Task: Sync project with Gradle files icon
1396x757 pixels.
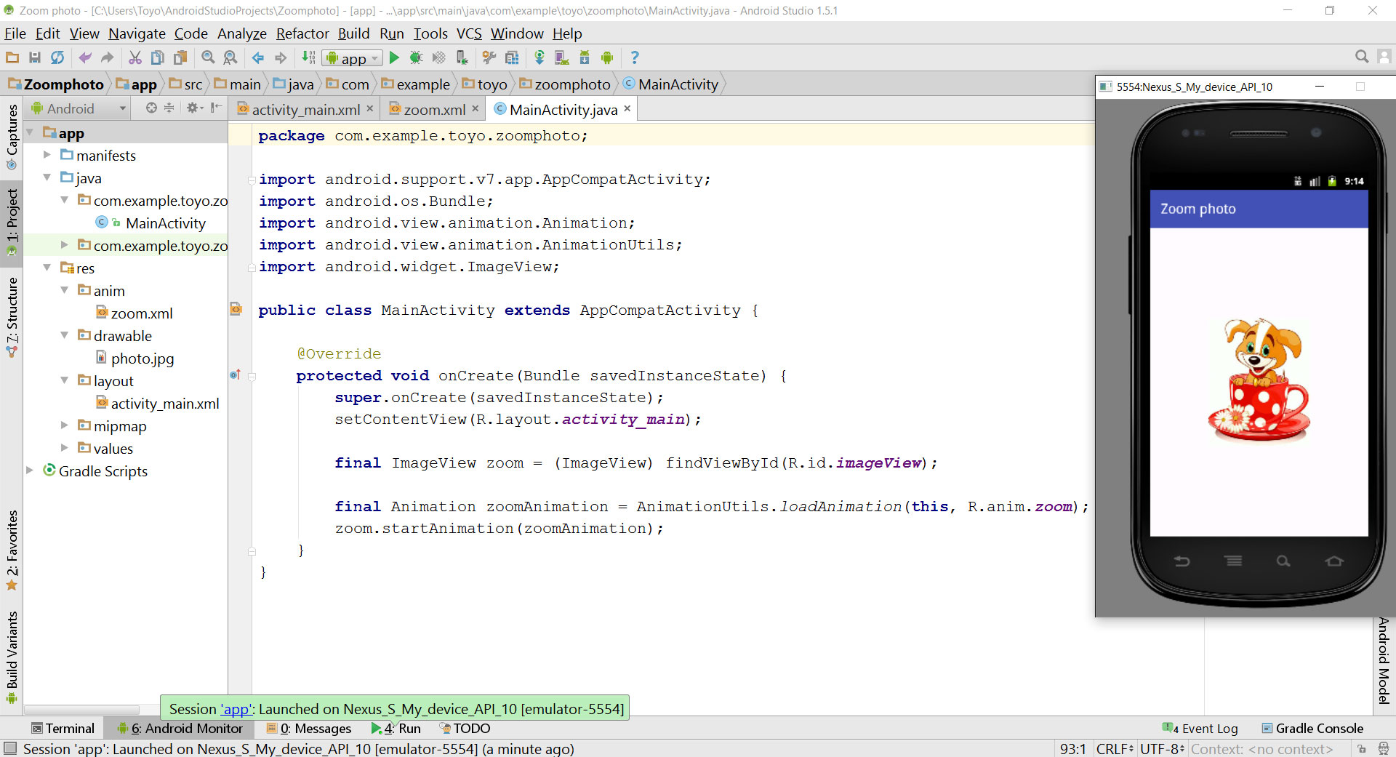Action: [539, 57]
